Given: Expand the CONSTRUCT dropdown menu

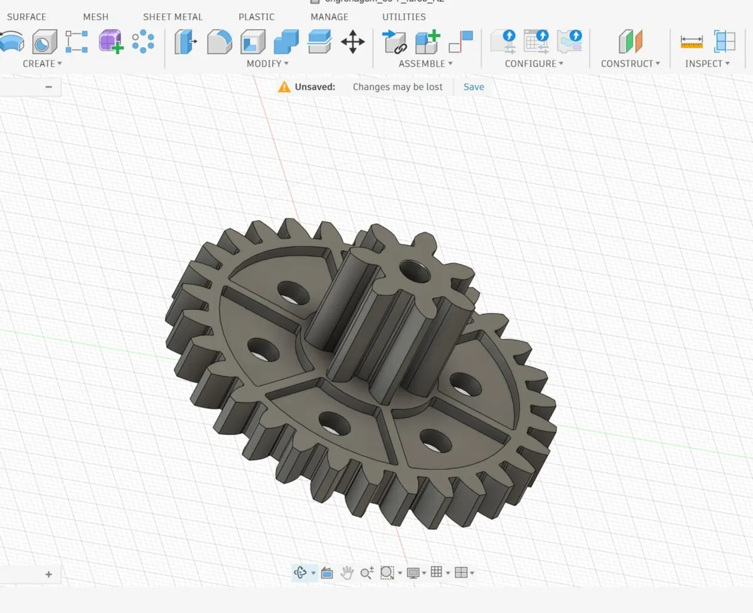Looking at the screenshot, I should pos(631,63).
